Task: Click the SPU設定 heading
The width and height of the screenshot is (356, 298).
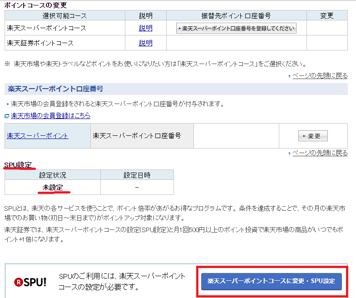Action: [18, 165]
